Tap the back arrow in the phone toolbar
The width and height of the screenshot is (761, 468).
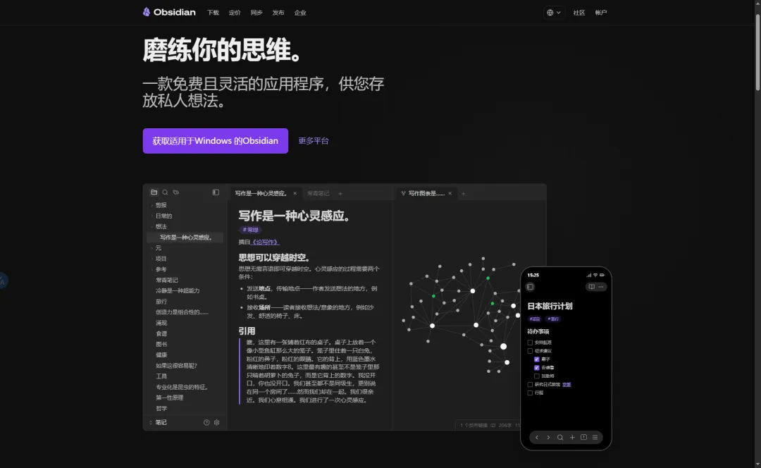(537, 438)
